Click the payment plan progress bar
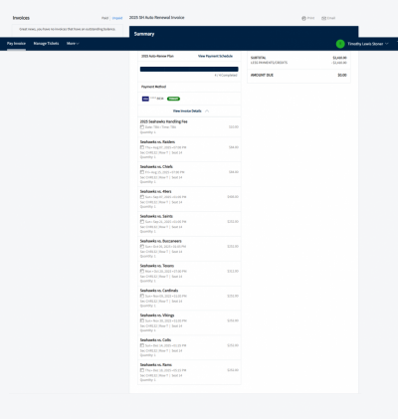The image size is (398, 419). (189, 69)
